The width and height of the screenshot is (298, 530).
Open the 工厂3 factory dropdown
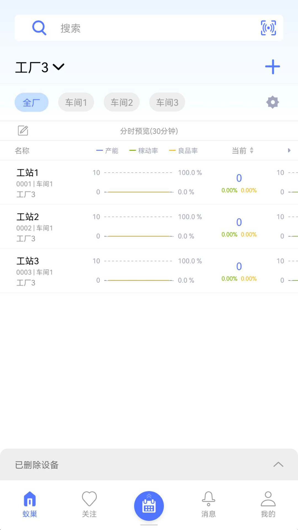coord(40,67)
